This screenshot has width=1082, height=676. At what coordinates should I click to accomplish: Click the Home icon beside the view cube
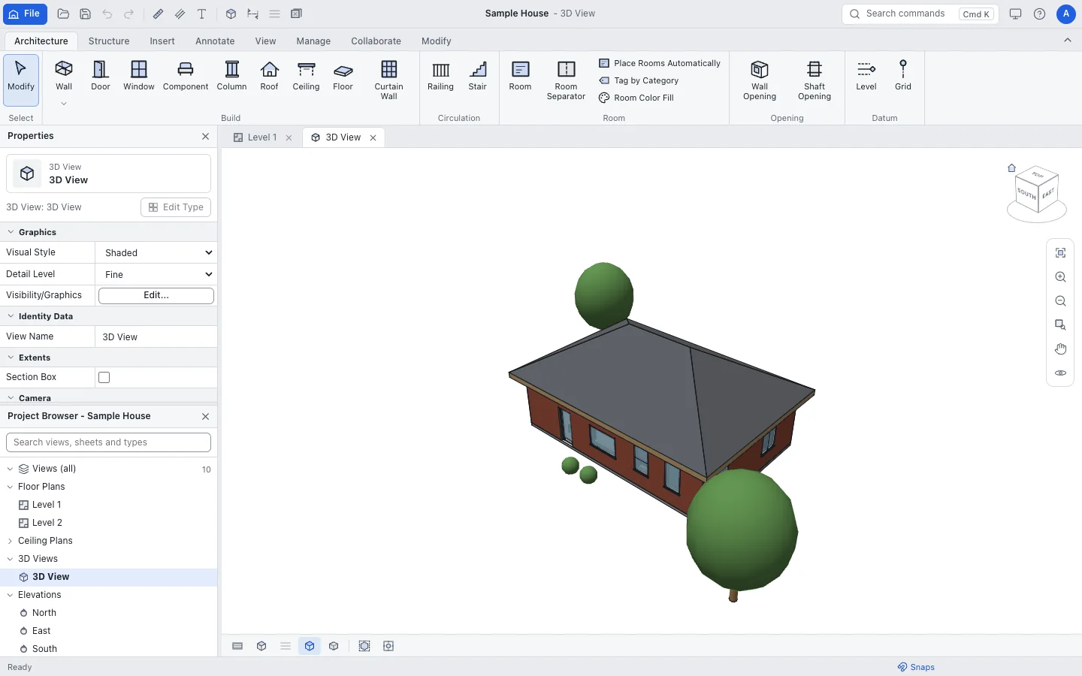(1011, 168)
